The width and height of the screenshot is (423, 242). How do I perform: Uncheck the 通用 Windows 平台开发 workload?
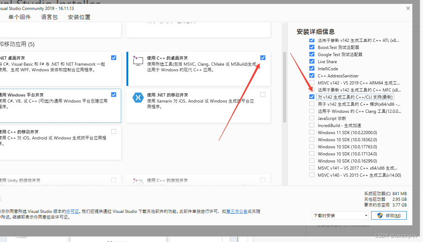pyautogui.click(x=114, y=95)
